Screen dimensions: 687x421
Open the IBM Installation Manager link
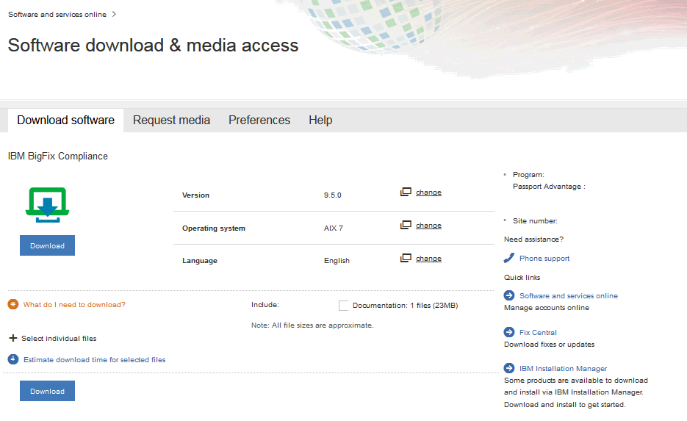pos(563,368)
